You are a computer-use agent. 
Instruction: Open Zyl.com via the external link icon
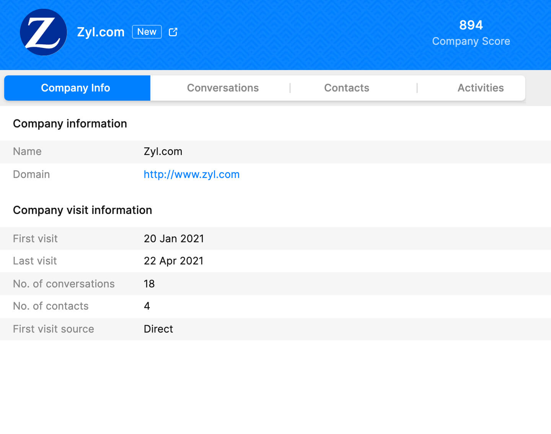(173, 32)
